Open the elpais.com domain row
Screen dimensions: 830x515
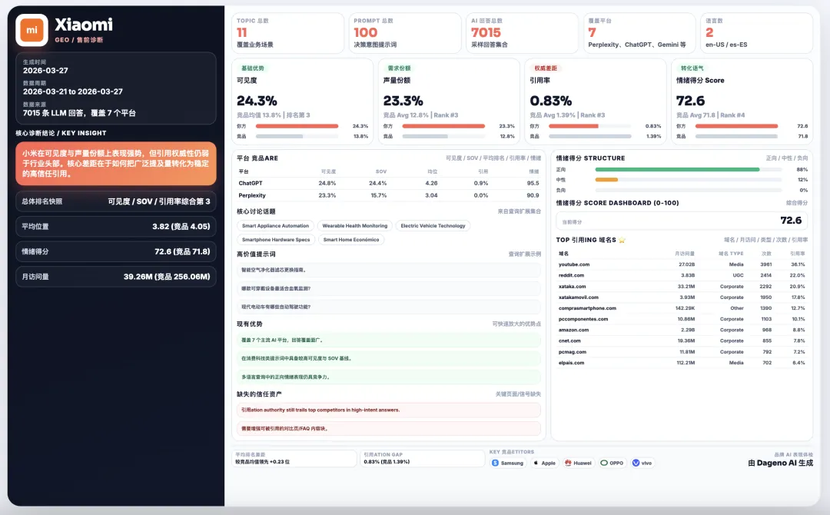[x=682, y=363]
